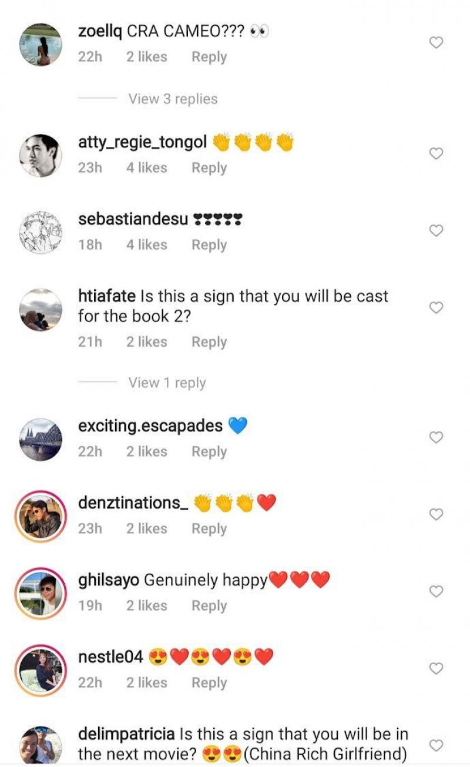Like delimpatricia's next movie comment
470x767 pixels.
(x=436, y=745)
